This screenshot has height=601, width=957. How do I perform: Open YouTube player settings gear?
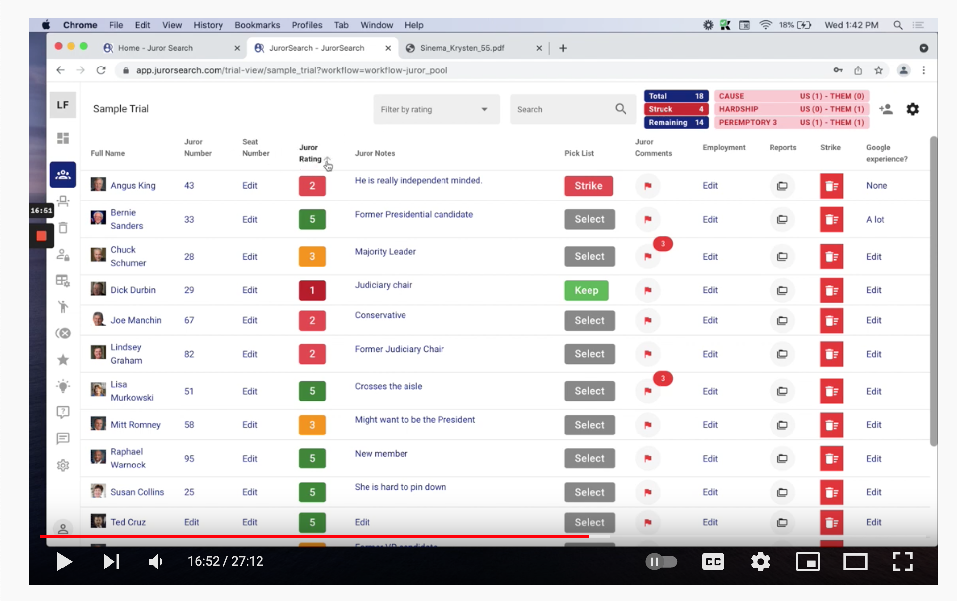point(761,562)
